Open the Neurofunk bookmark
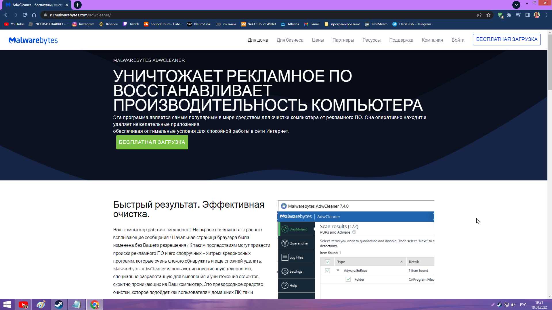Viewport: 552px width, 310px height. click(x=199, y=24)
